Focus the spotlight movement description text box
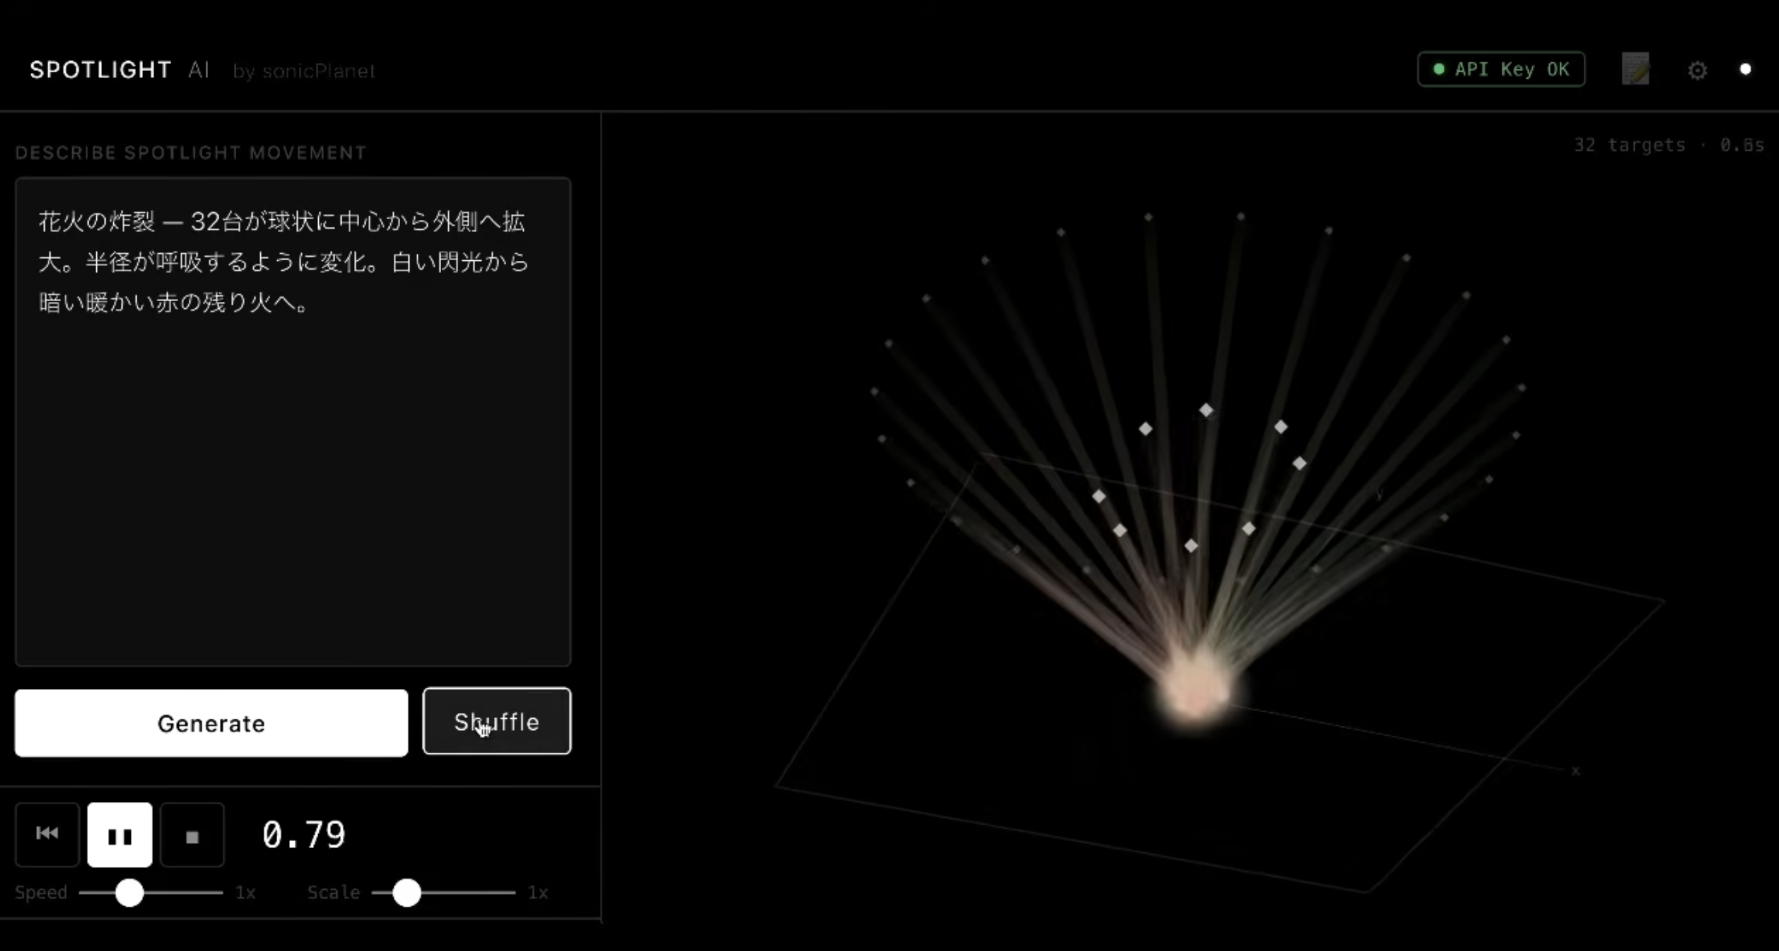 click(x=293, y=422)
